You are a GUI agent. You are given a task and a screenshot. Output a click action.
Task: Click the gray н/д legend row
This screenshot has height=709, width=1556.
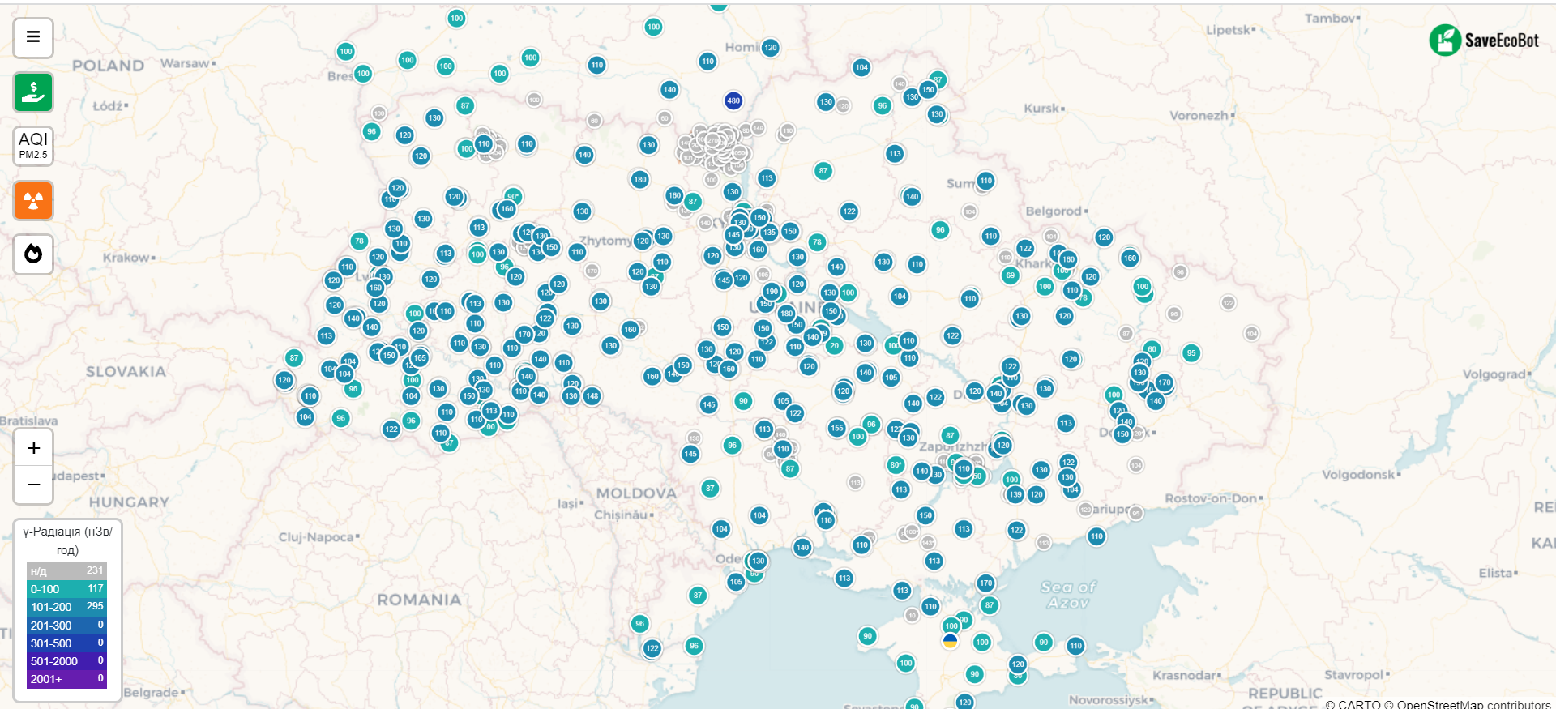(66, 571)
